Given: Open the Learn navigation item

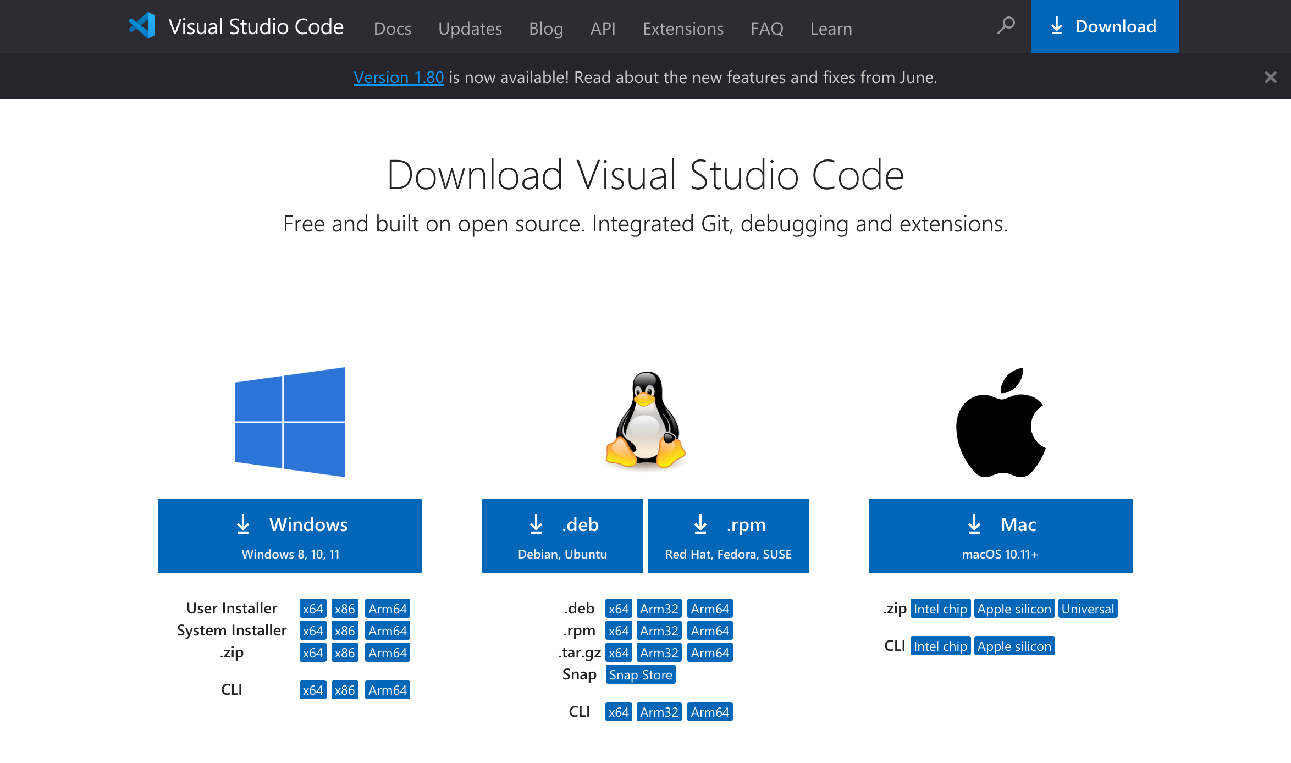Looking at the screenshot, I should click(831, 28).
